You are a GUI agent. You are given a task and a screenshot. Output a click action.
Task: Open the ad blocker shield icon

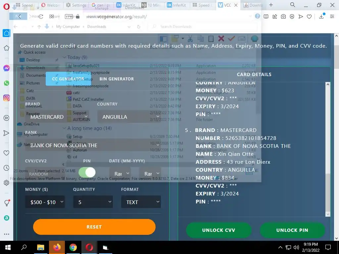(292, 17)
